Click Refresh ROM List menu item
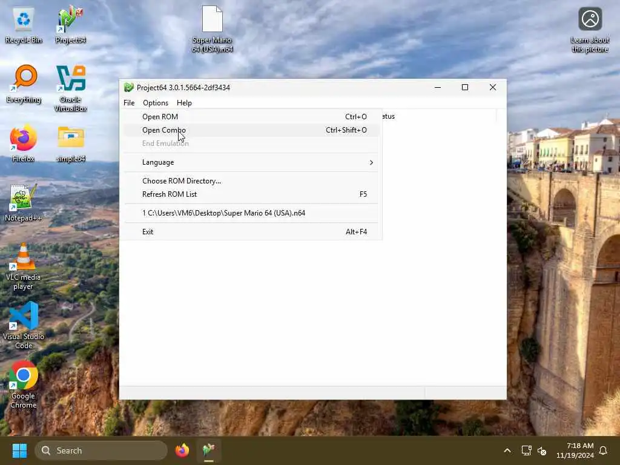Screen dimensions: 620x465 251,194
